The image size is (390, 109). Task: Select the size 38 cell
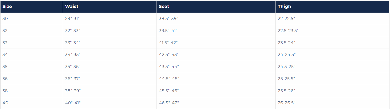point(5,91)
